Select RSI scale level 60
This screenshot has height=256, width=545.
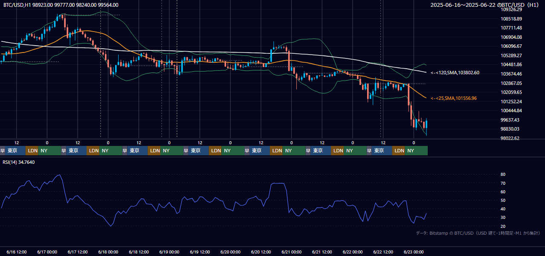point(503,192)
